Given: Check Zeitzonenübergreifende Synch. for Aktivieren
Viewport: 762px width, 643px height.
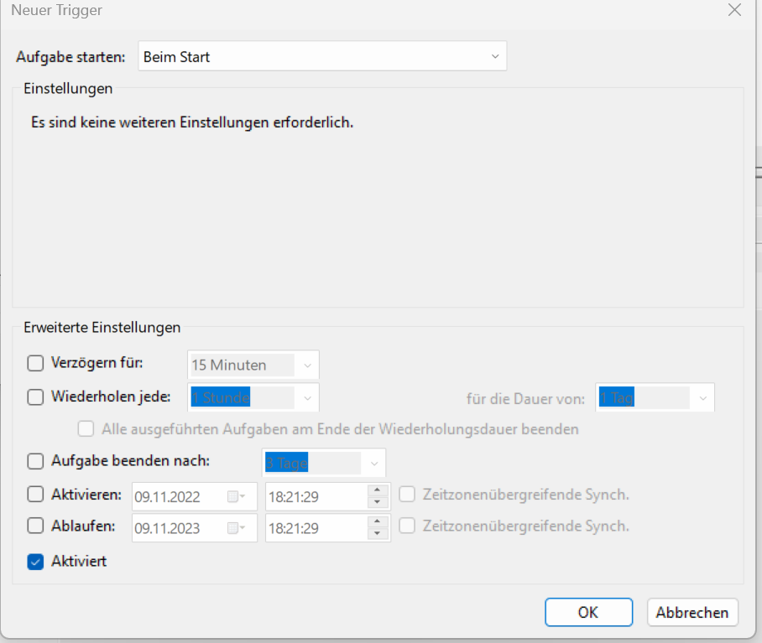Looking at the screenshot, I should (x=407, y=495).
